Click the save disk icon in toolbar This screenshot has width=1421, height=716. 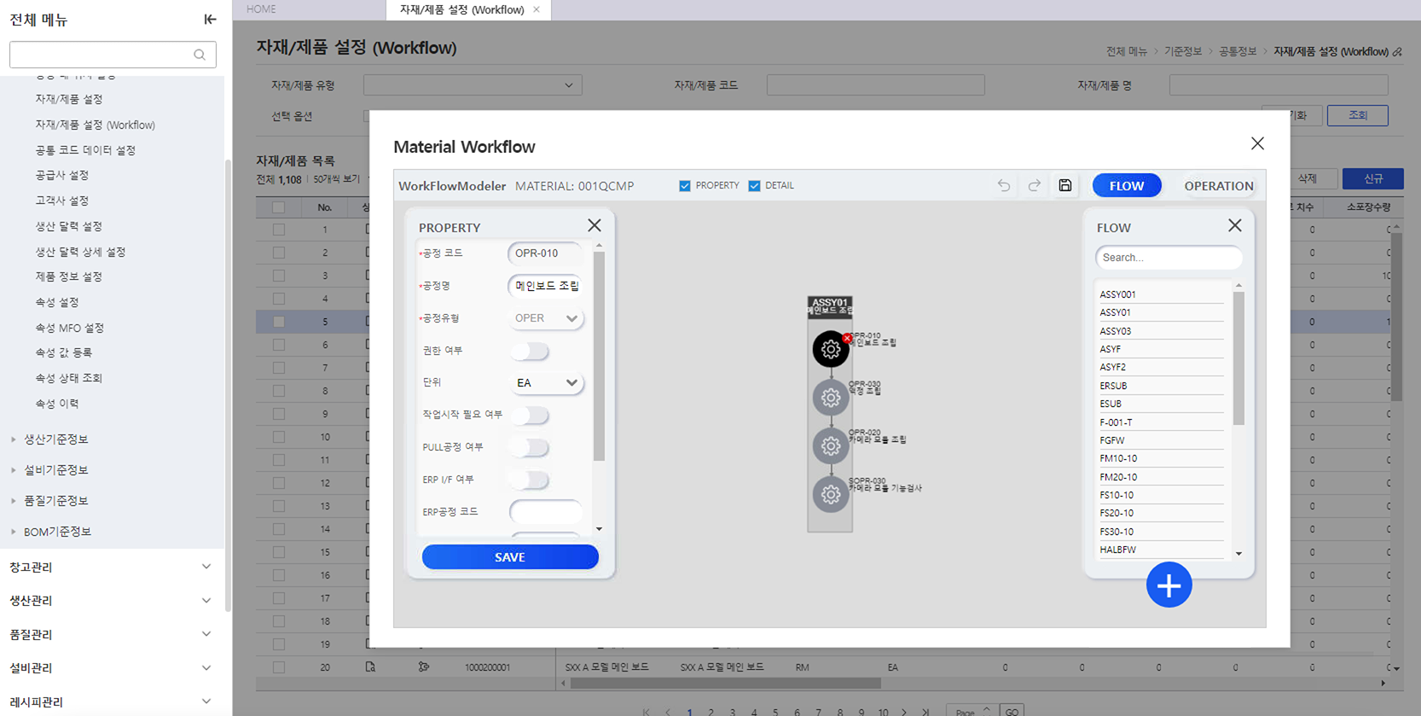click(x=1065, y=185)
